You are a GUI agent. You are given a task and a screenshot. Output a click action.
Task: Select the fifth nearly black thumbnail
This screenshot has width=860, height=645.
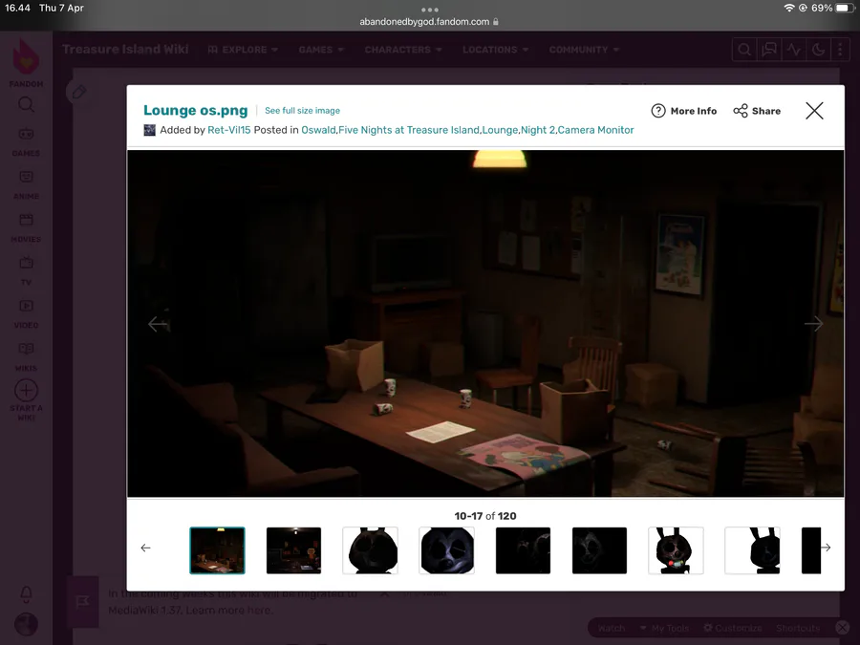pyautogui.click(x=523, y=550)
